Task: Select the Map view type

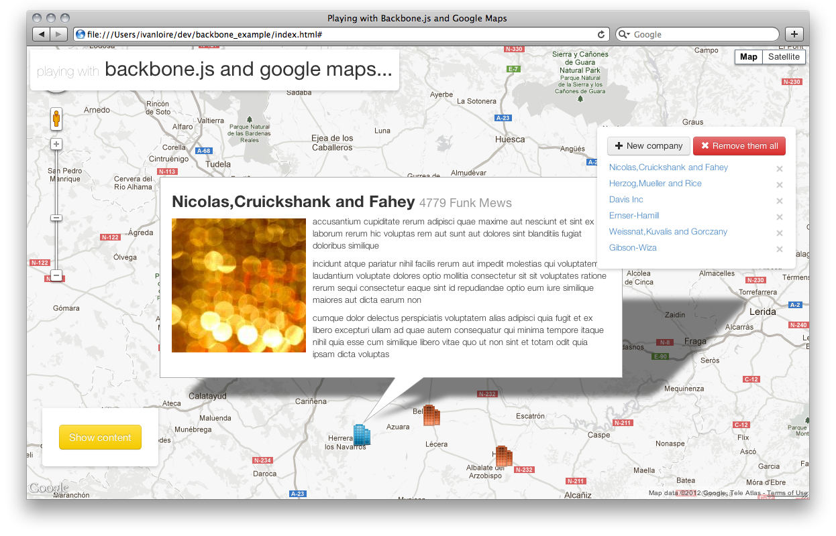Action: click(x=749, y=57)
